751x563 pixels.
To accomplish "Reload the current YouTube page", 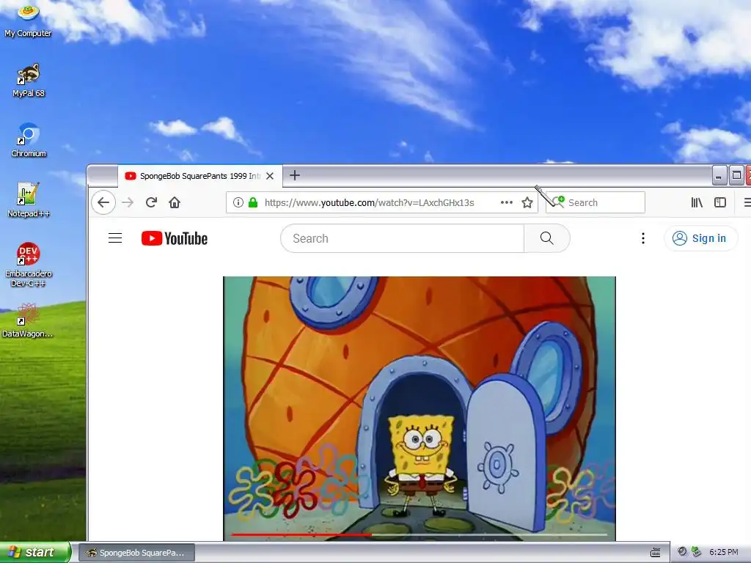I will tap(151, 202).
